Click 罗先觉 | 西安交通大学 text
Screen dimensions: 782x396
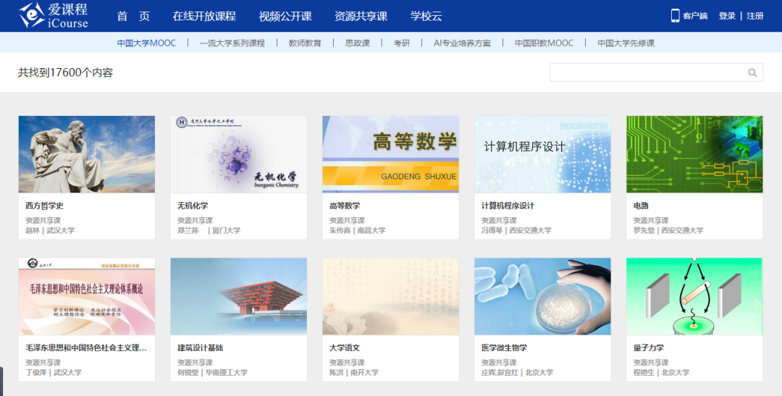pos(668,230)
